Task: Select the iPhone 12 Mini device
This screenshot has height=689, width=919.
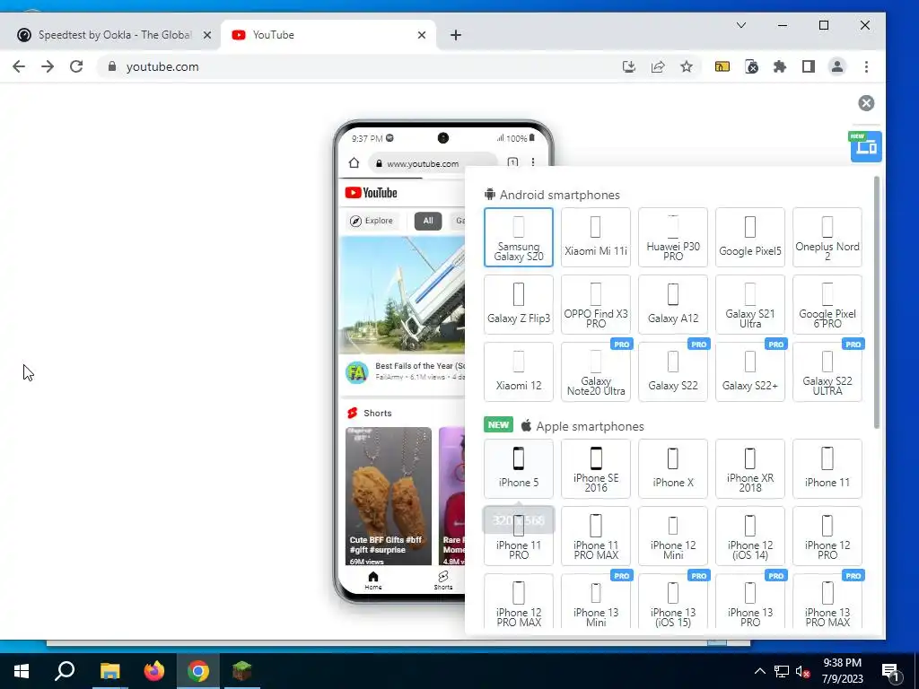Action: pyautogui.click(x=673, y=536)
